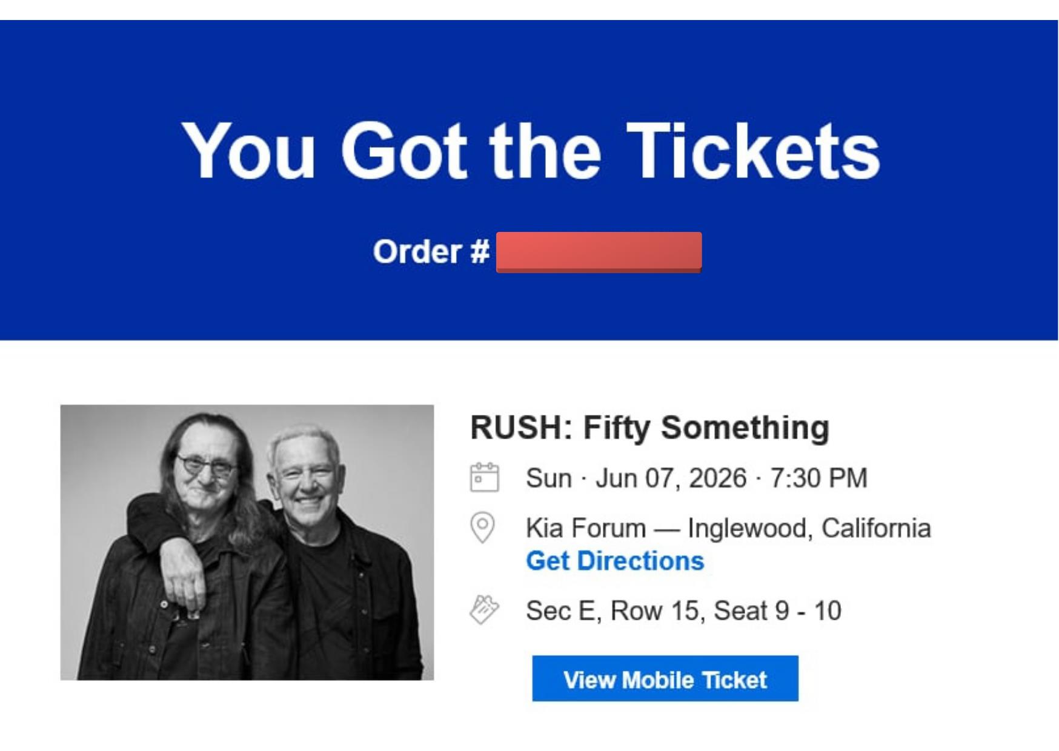Click the location pin icon by Kia Forum

482,527
